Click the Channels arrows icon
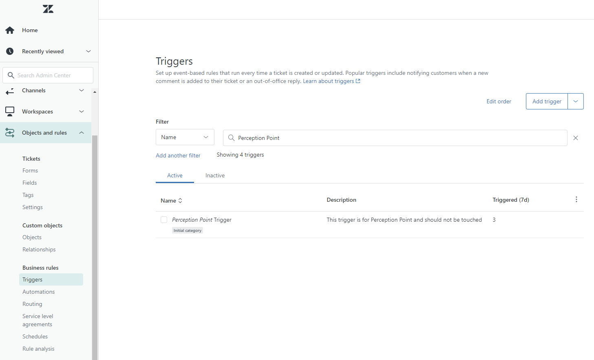 10,91
